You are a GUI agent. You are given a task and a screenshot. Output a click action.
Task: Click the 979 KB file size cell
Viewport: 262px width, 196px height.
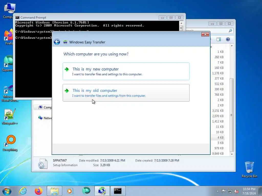point(219,148)
